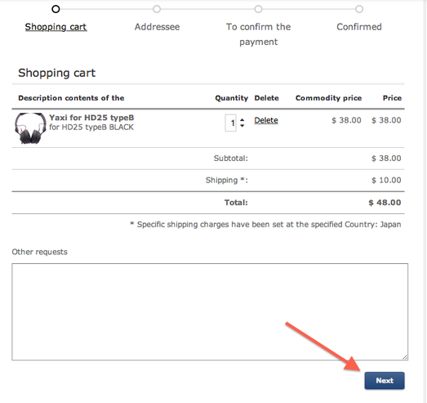Open the headphone product thumbnail
This screenshot has height=403, width=427.
point(30,128)
